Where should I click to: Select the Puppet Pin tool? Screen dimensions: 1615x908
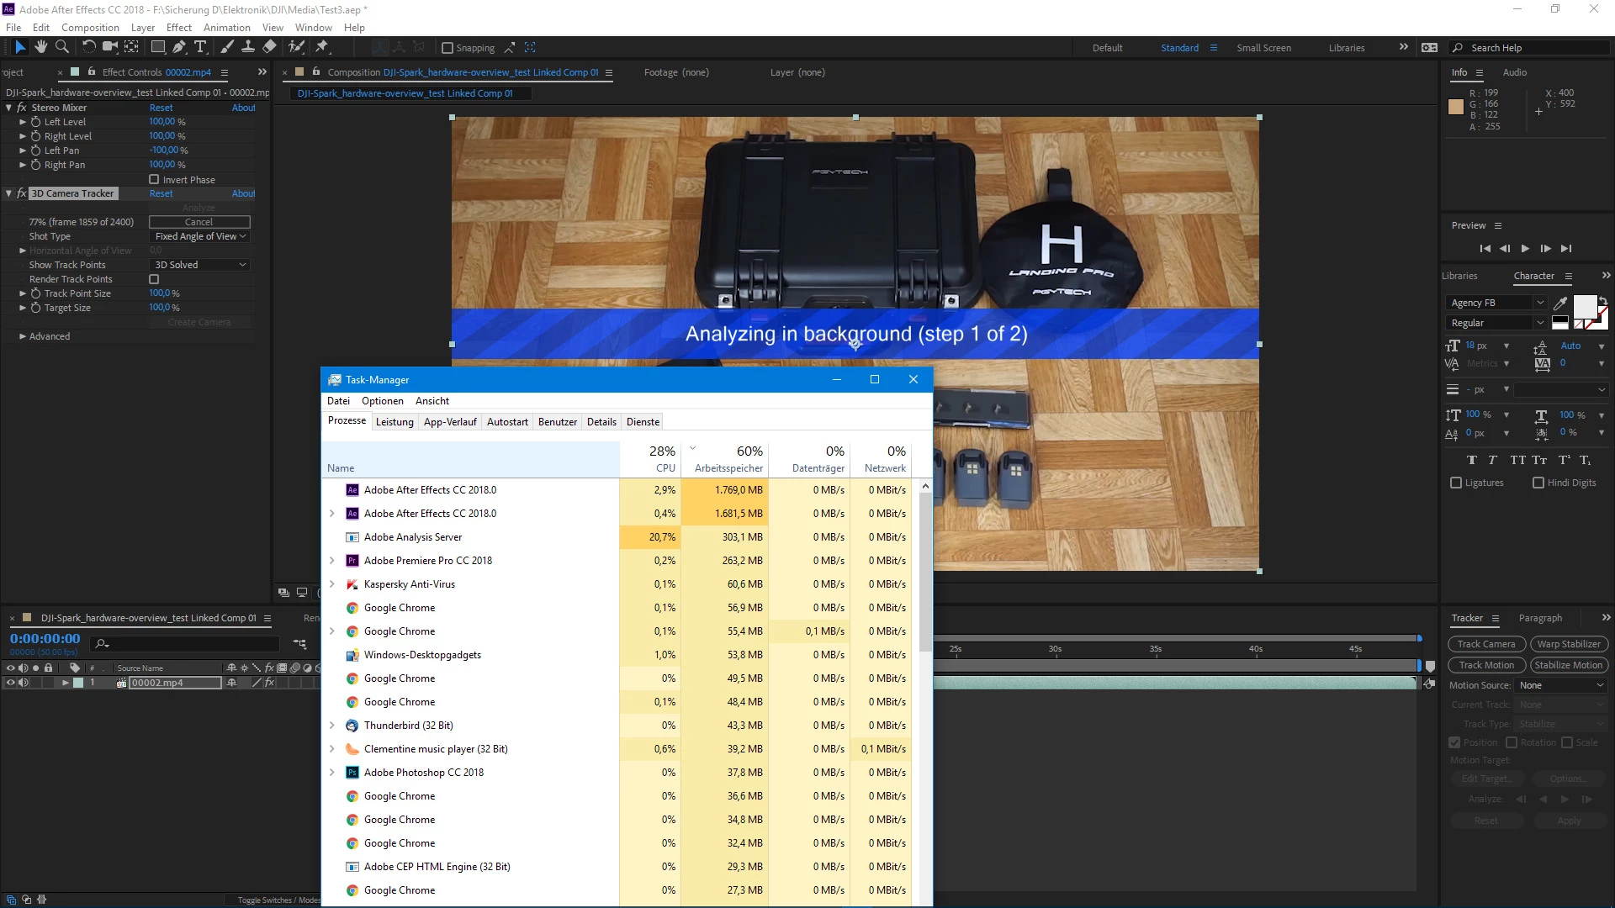(x=321, y=47)
